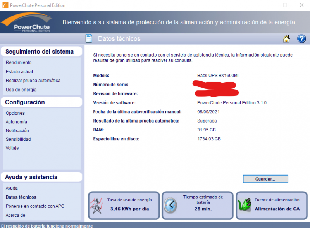Select Ponerse en contacto con APC
This screenshot has height=228, width=310.
[35, 206]
